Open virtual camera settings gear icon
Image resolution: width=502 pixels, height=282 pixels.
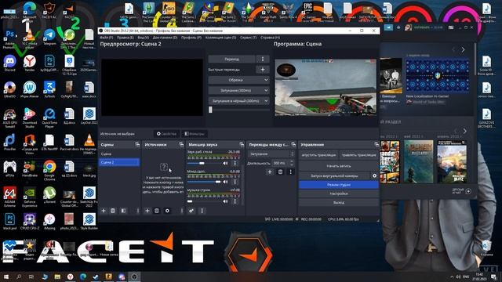click(x=374, y=175)
